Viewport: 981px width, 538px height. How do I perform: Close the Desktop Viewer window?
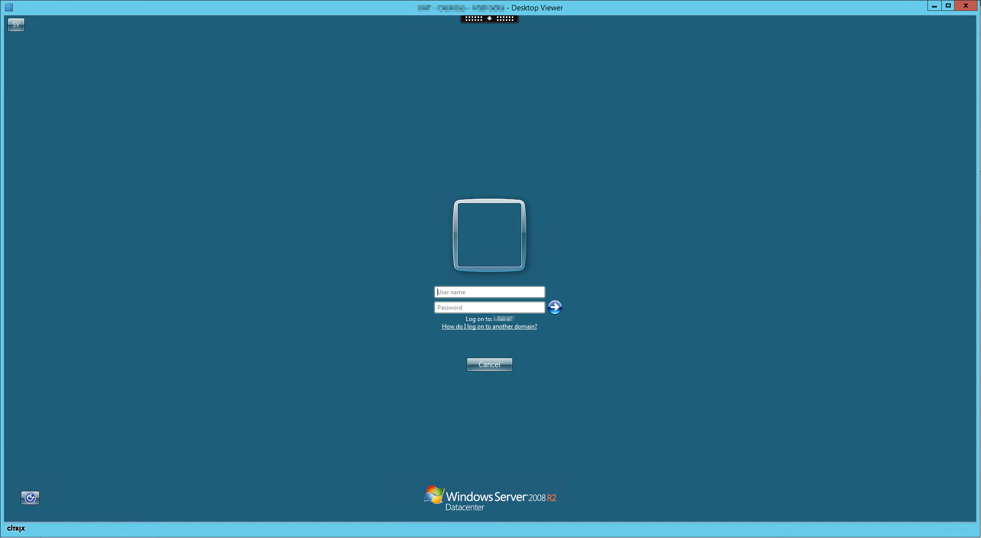tap(965, 5)
